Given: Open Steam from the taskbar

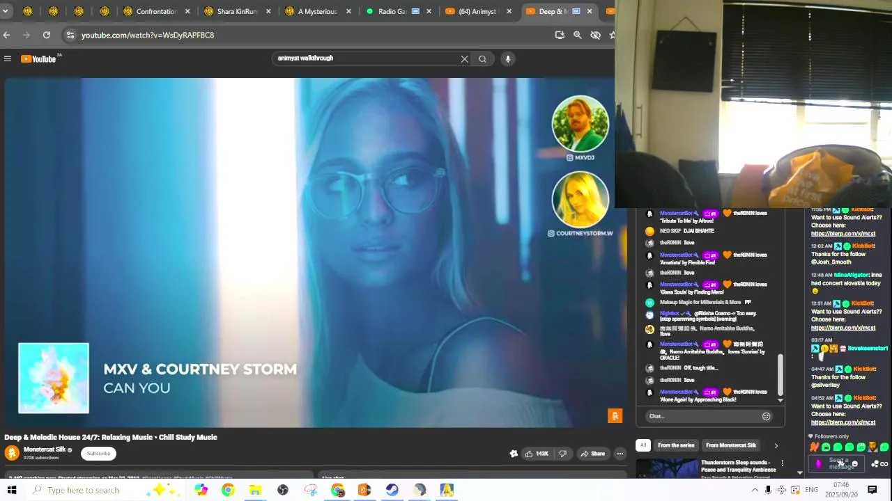Looking at the screenshot, I should [x=392, y=490].
